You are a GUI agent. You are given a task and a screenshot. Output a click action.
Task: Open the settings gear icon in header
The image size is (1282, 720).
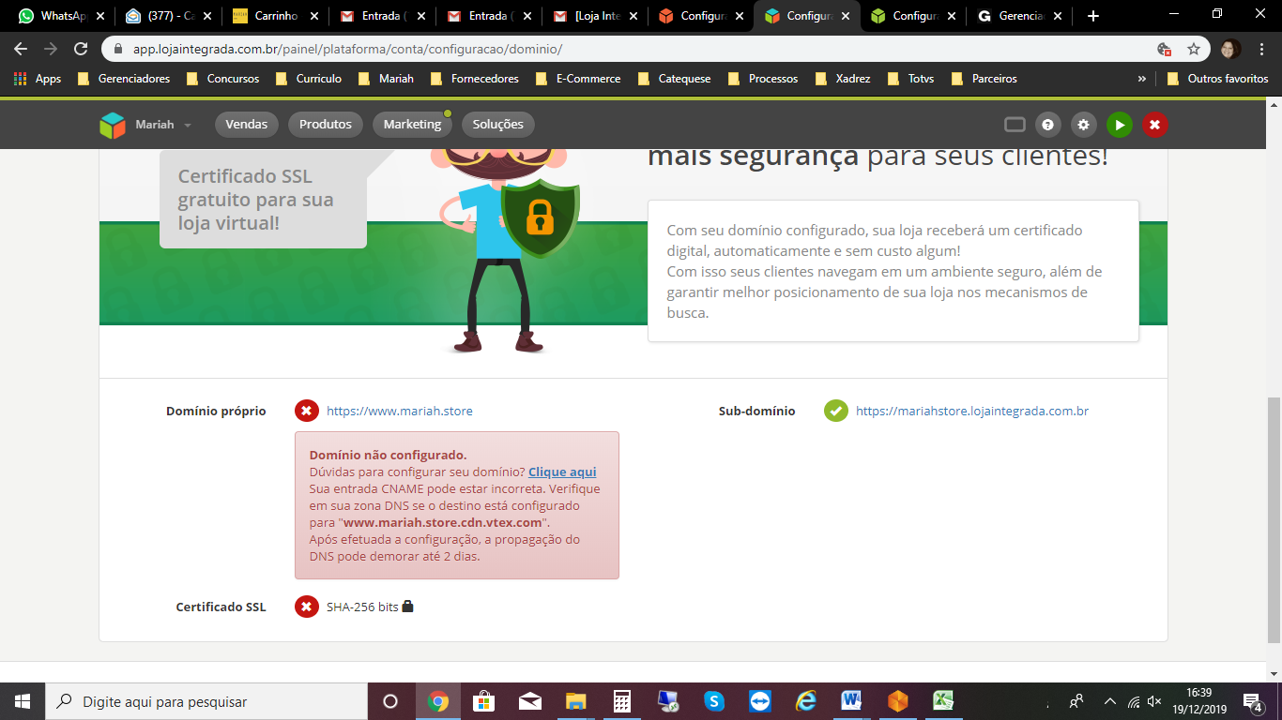coord(1084,125)
